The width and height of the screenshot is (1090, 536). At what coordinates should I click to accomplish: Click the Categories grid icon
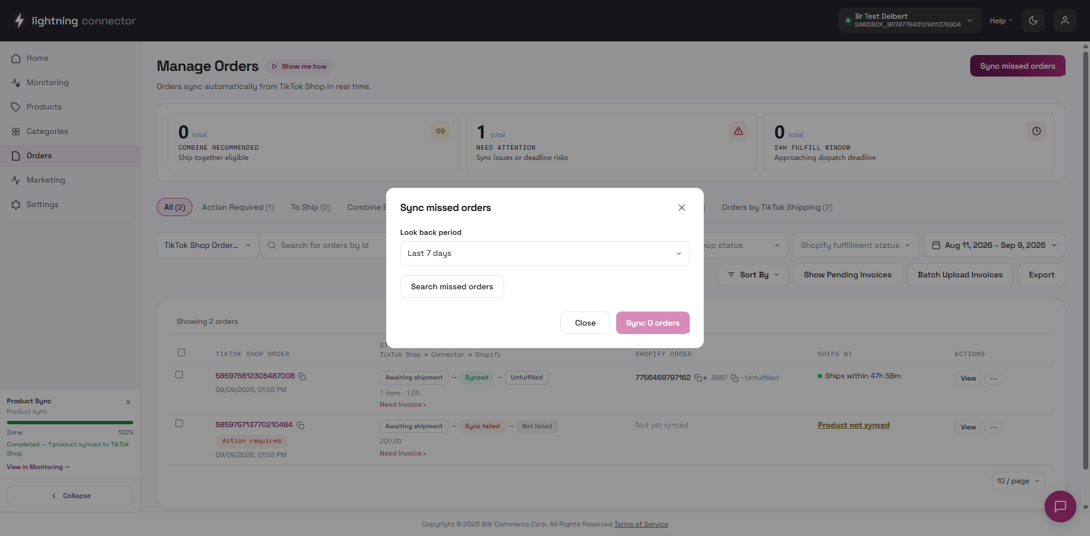point(16,132)
